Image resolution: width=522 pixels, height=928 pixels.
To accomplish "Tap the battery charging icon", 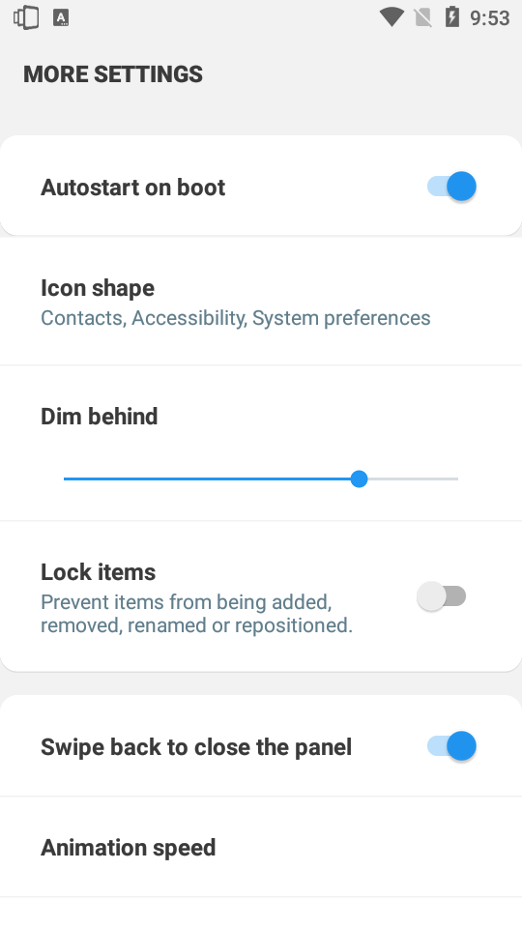I will 452,17.
